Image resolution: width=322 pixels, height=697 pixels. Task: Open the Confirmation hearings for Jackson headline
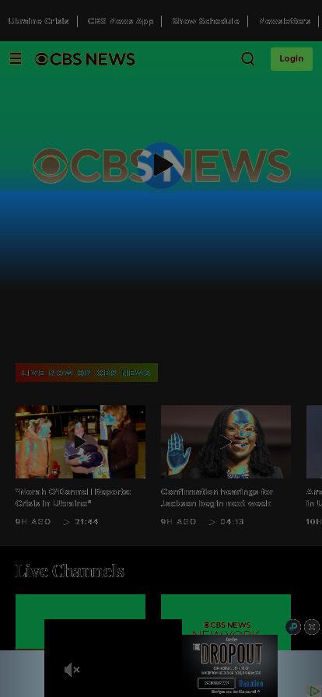(216, 497)
